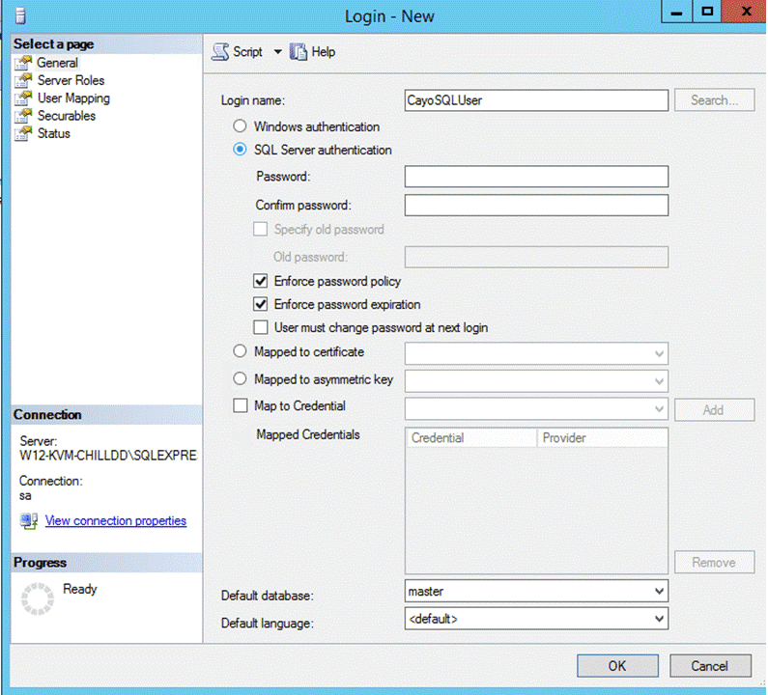Open the Mapped to certificate dropdown
768x695 pixels.
point(659,353)
